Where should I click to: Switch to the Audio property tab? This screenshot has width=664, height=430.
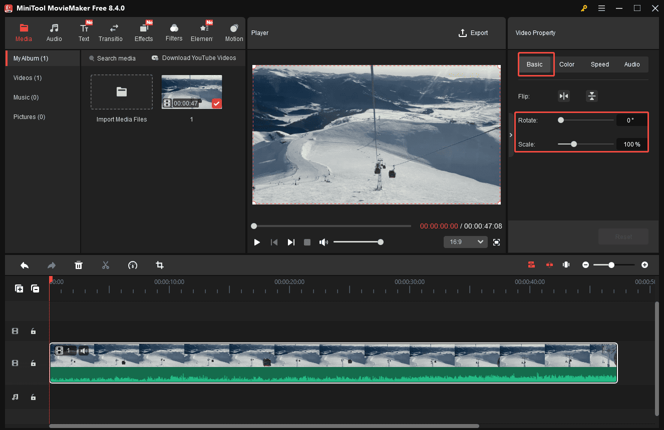tap(632, 64)
